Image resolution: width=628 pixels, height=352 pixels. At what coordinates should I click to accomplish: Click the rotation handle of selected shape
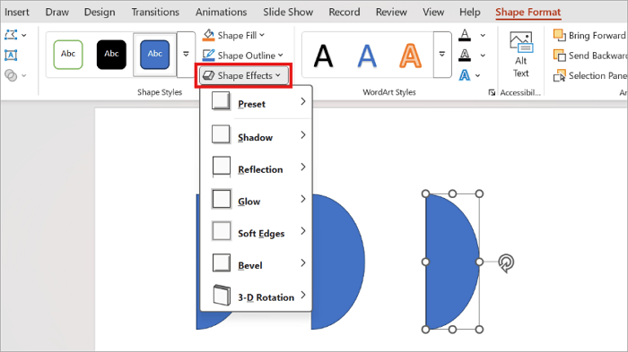506,262
